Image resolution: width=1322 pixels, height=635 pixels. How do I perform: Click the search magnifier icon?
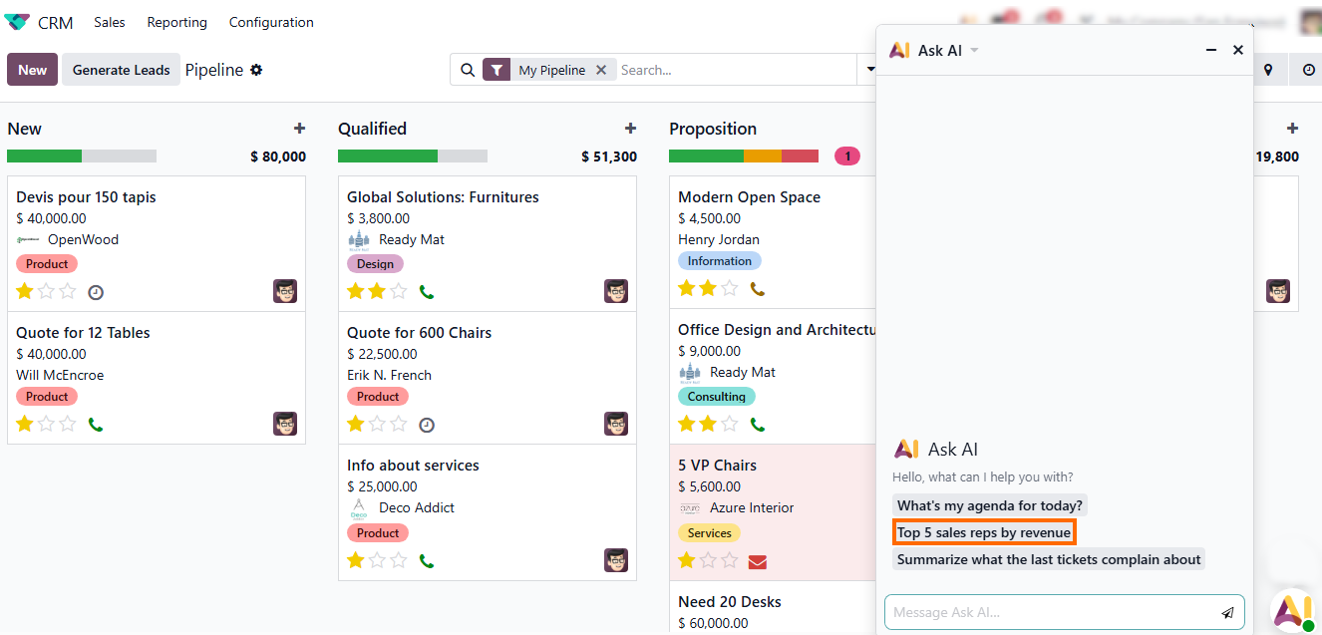(x=468, y=70)
